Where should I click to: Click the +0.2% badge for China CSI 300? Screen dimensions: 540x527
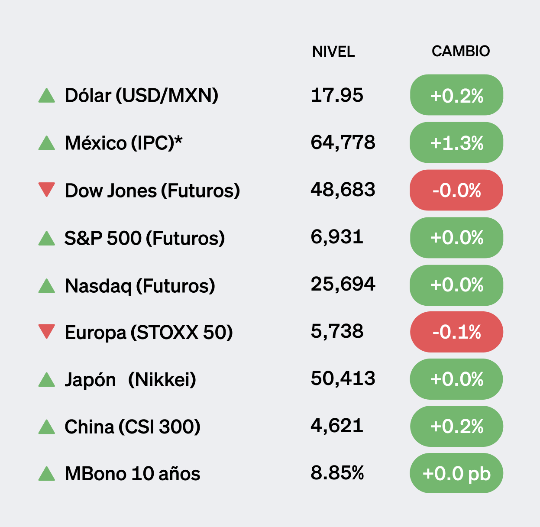point(456,427)
